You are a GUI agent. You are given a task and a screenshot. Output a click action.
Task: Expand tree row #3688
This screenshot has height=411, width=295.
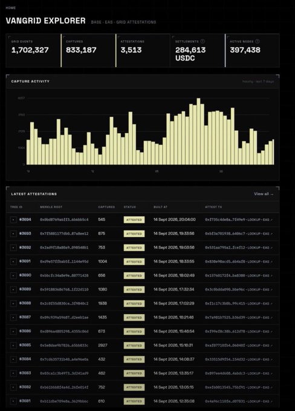coord(13,303)
